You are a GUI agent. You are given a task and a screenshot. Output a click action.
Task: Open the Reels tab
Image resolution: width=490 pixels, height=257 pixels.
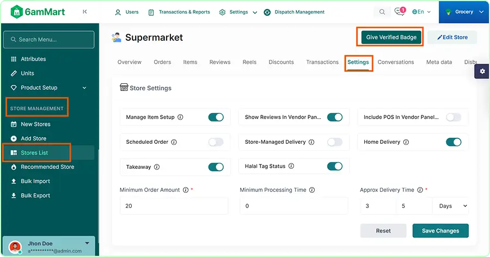tap(249, 62)
